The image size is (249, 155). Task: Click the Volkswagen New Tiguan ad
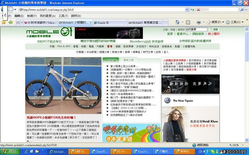pos(190,118)
